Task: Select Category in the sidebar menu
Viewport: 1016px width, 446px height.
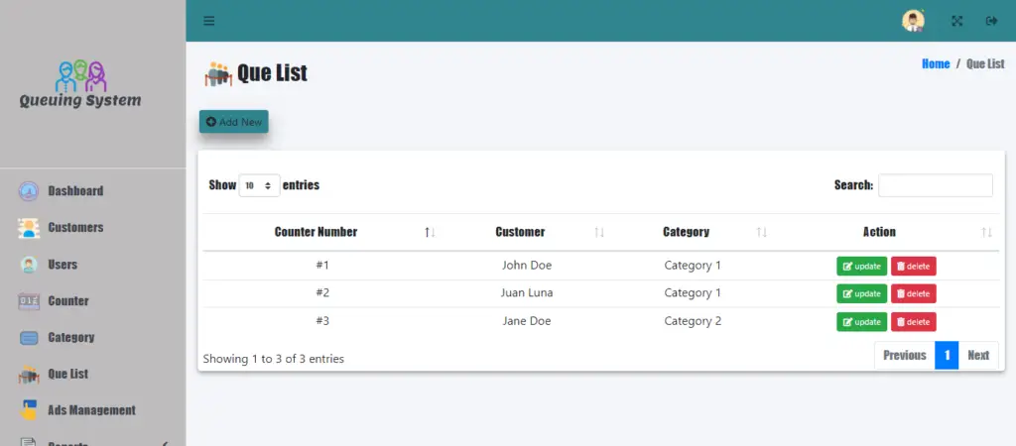Action: click(x=71, y=337)
